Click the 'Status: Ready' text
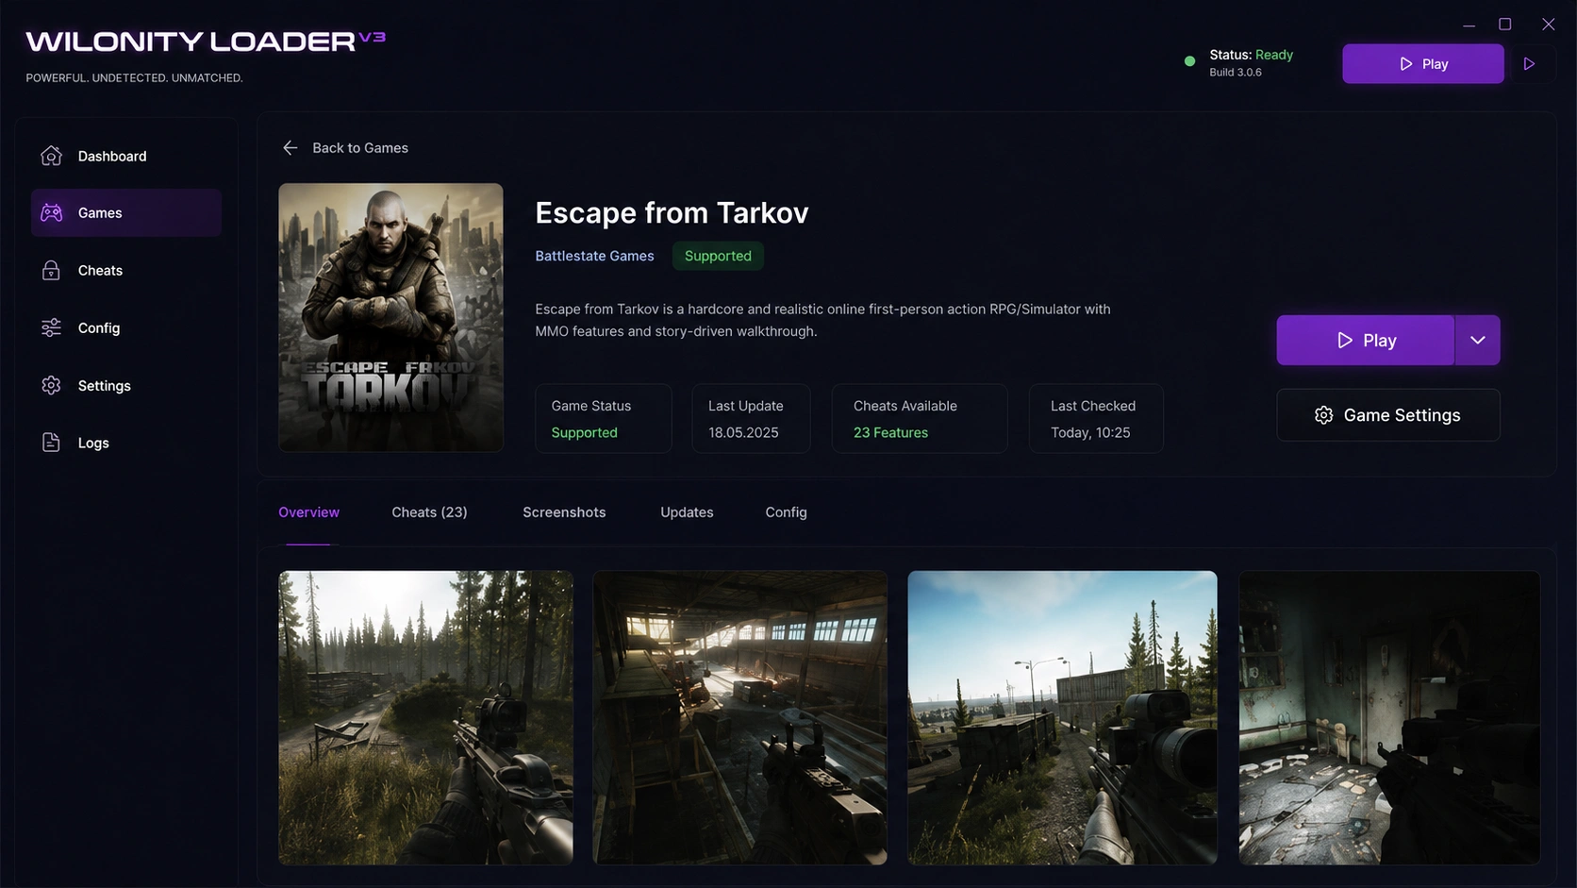The image size is (1577, 888). tap(1251, 55)
